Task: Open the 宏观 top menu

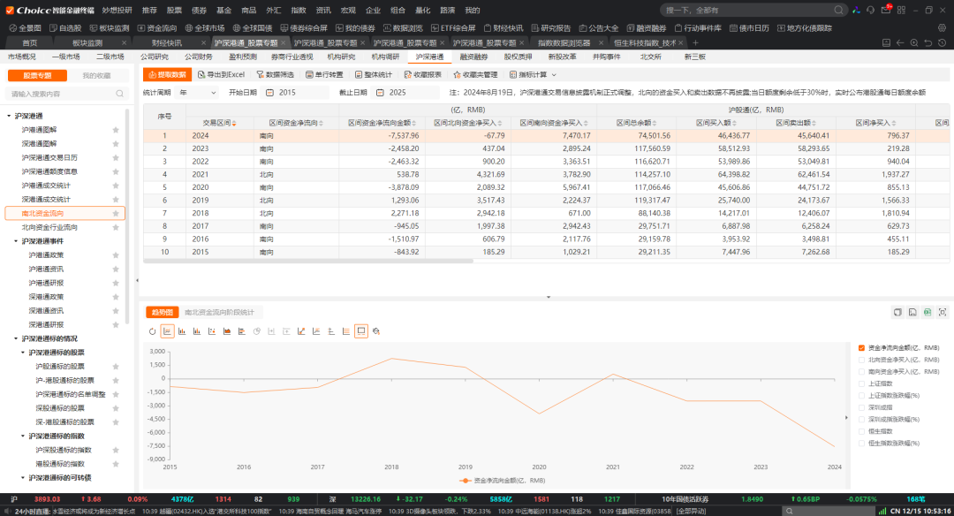Action: pos(348,10)
